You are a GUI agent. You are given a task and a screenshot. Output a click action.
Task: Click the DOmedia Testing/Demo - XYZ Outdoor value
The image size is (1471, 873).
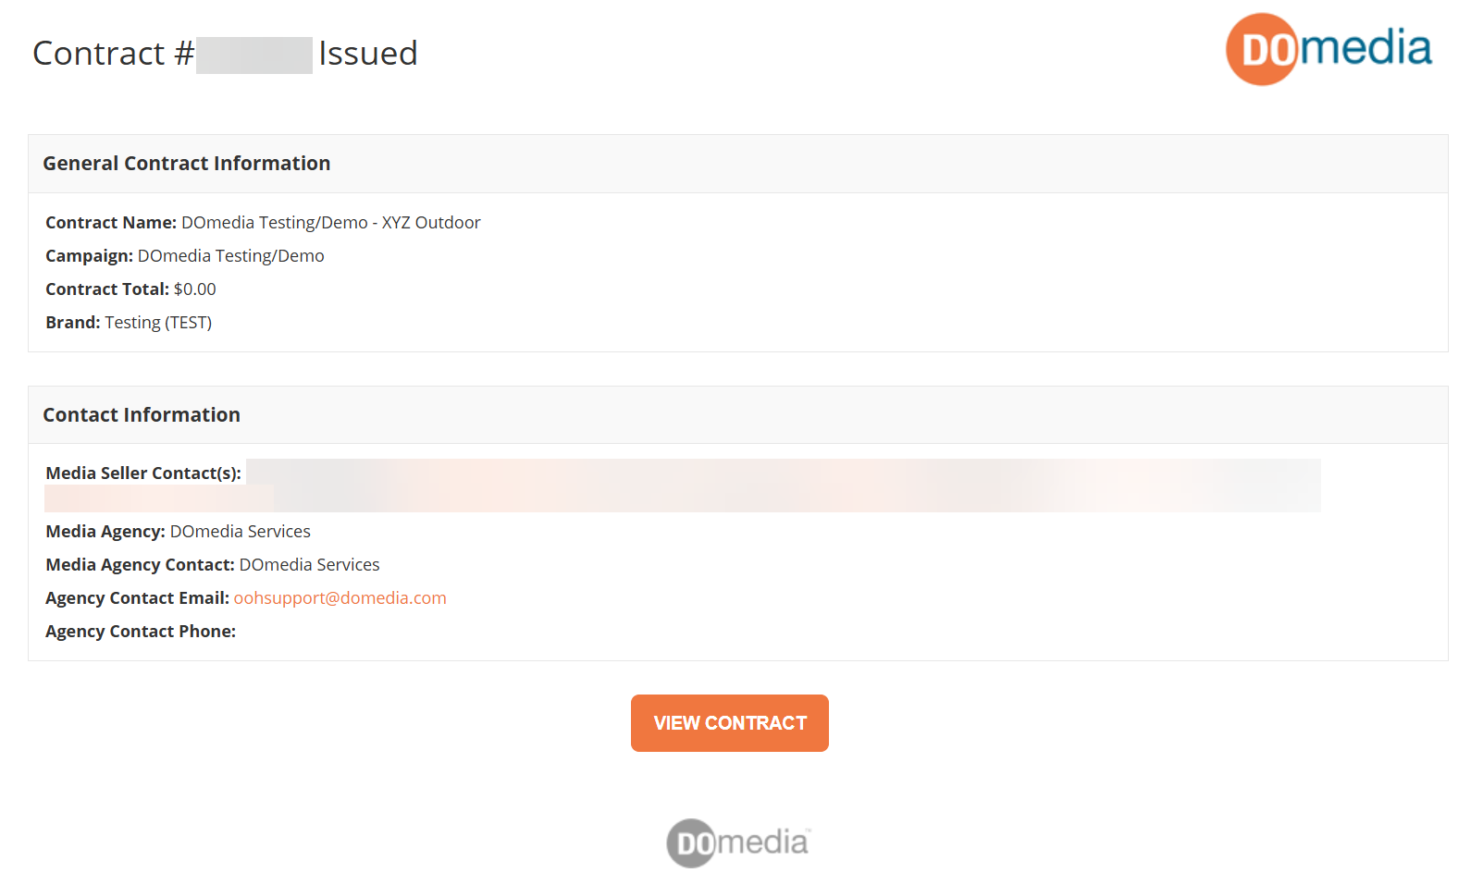[x=330, y=223]
